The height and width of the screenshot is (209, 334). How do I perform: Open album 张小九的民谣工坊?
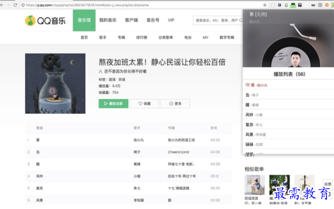coord(181,140)
